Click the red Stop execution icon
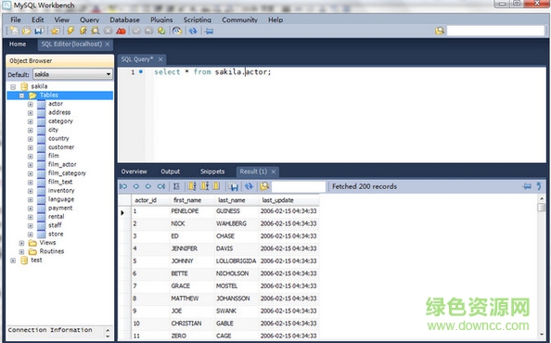The width and height of the screenshot is (551, 343). point(121,31)
